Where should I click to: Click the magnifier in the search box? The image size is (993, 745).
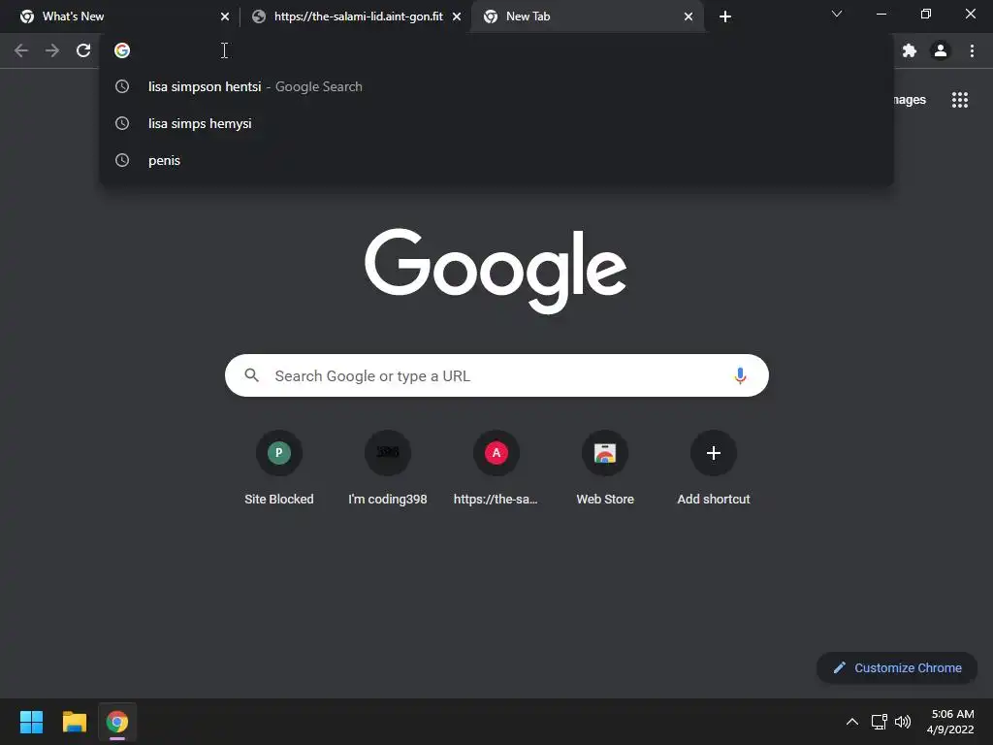tap(251, 375)
